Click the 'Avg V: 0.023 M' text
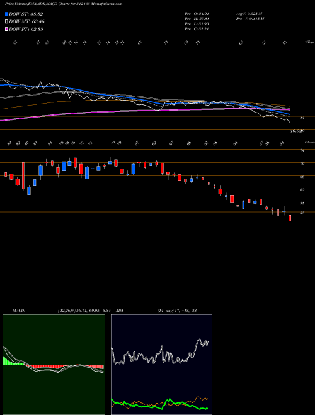The image size is (315, 415). 249,14
